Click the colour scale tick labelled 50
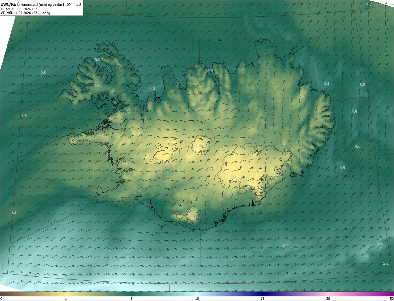 pos(392,299)
